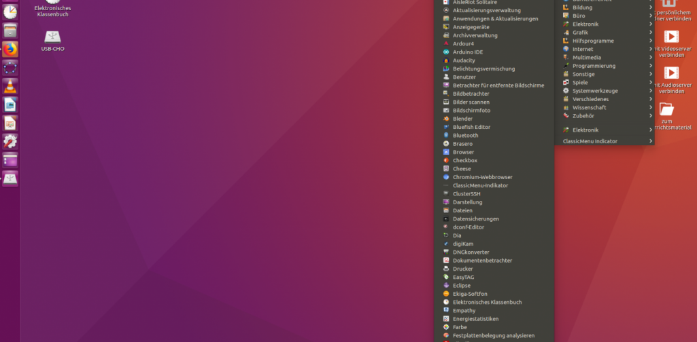The image size is (697, 342).
Task: Open the file cabinet icon in the launcher
Action: point(10,31)
